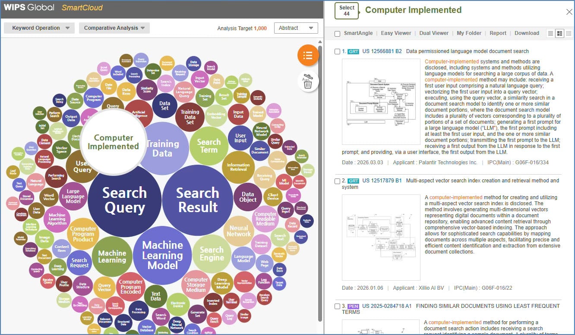Image resolution: width=575 pixels, height=335 pixels.
Task: Open the Easy Viewer
Action: (396, 33)
